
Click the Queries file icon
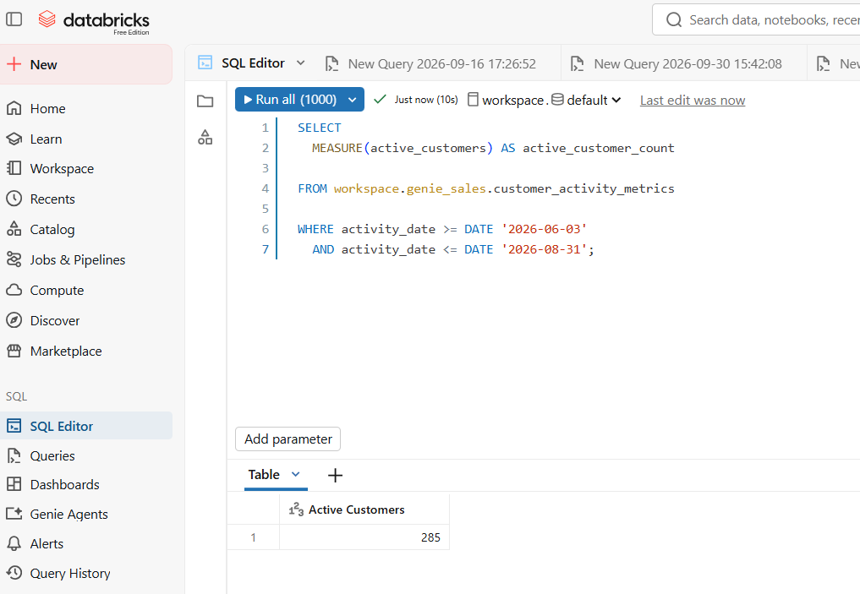(14, 455)
